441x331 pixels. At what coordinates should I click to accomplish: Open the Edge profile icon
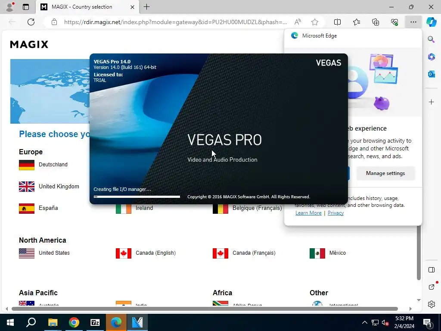(10, 7)
